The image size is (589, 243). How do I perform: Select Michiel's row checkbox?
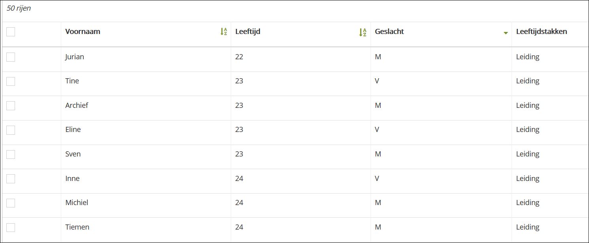point(11,203)
